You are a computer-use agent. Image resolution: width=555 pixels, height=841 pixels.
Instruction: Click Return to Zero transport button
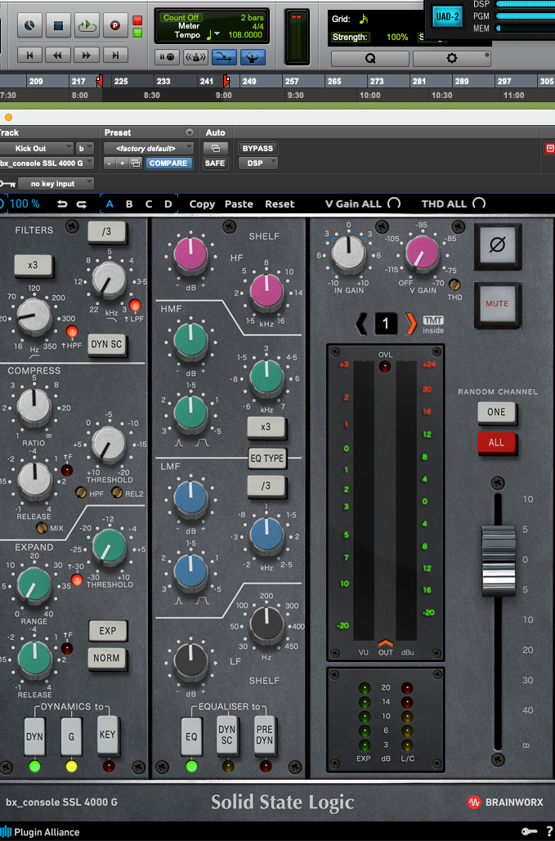coord(30,55)
